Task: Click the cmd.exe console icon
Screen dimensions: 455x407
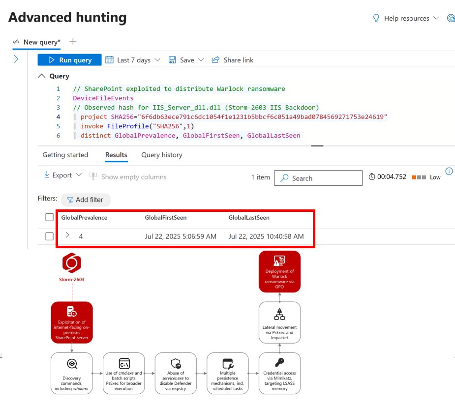Action: (x=124, y=364)
